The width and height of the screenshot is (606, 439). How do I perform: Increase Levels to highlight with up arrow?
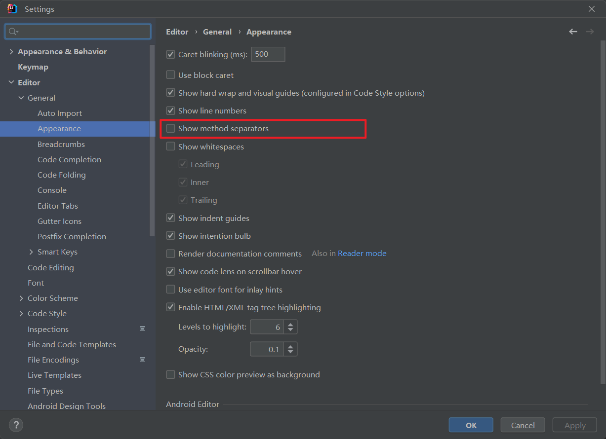[x=290, y=324]
